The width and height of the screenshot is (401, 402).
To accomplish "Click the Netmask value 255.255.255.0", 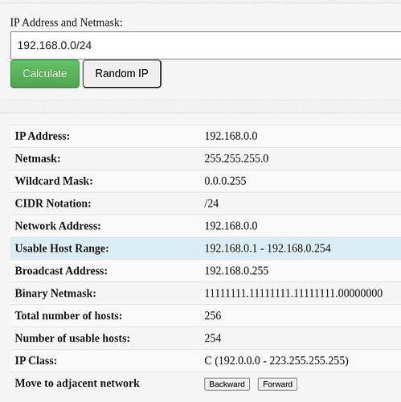I will click(x=236, y=158).
